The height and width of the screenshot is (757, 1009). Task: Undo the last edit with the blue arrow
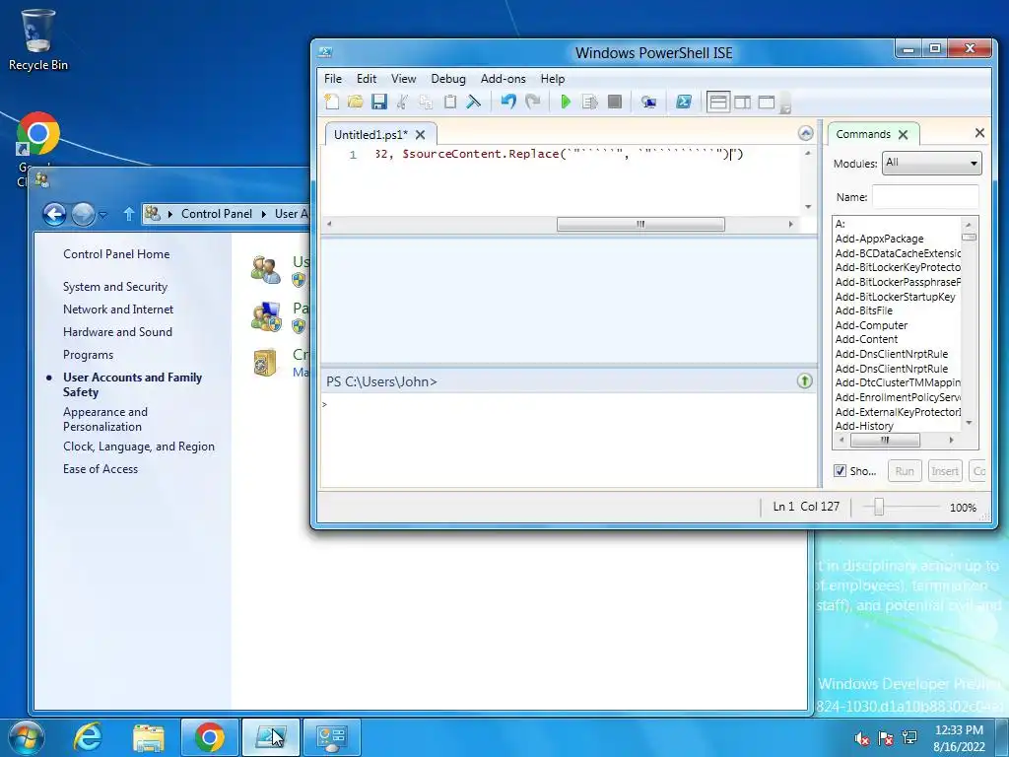508,102
